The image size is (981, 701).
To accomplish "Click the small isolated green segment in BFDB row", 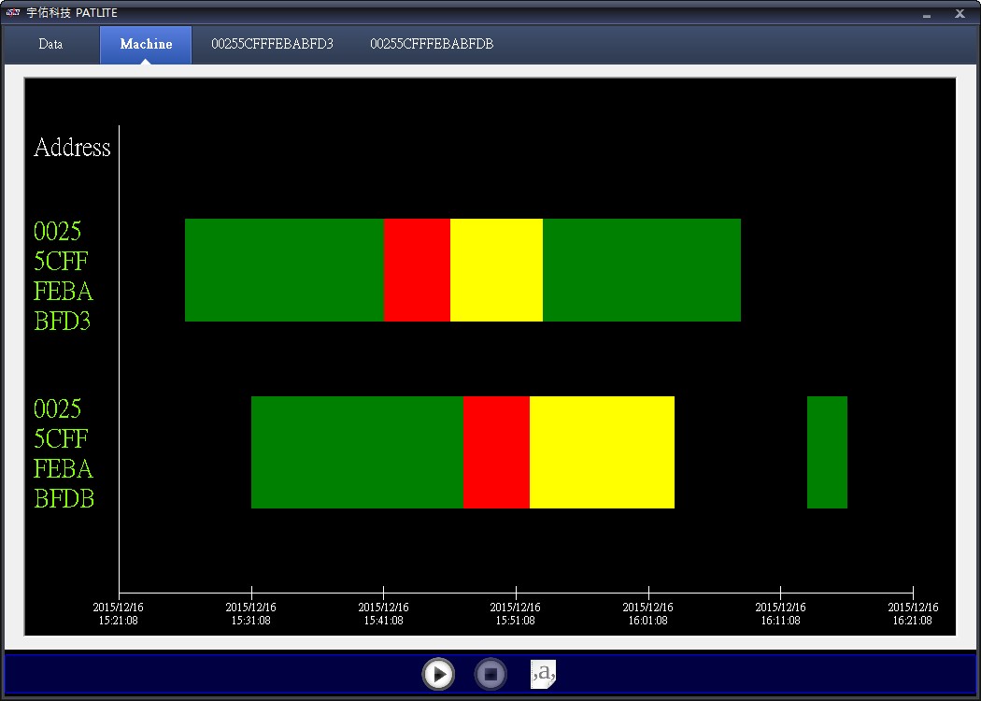I will pyautogui.click(x=827, y=451).
